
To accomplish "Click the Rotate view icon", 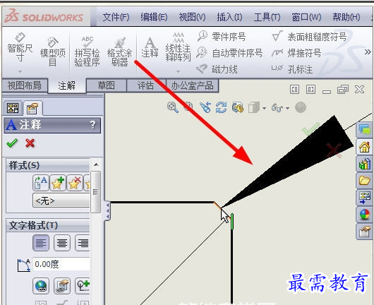I will pos(221,107).
